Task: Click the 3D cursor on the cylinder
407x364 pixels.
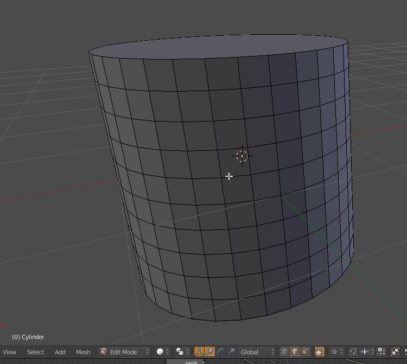Action: (x=242, y=156)
